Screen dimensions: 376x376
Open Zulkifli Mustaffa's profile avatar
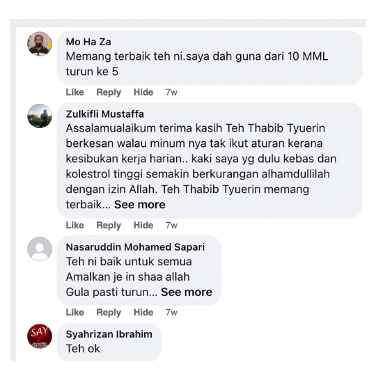[40, 116]
